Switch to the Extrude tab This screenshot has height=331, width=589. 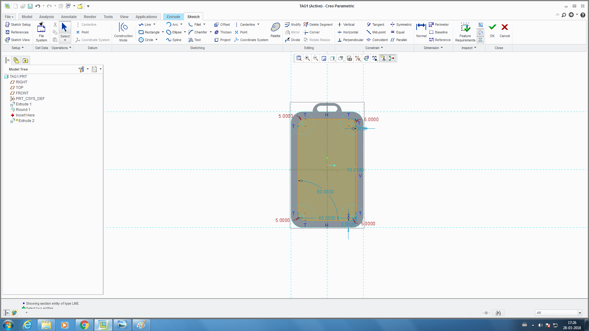click(x=173, y=17)
